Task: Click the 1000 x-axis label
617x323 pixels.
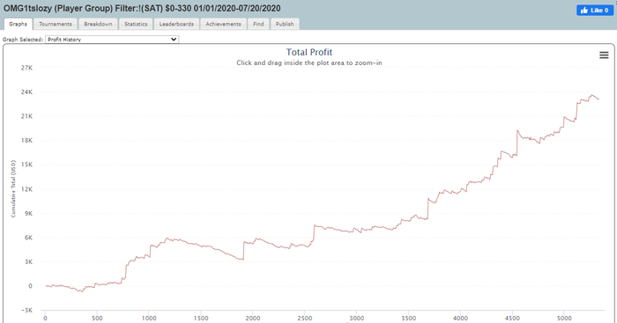Action: click(149, 319)
